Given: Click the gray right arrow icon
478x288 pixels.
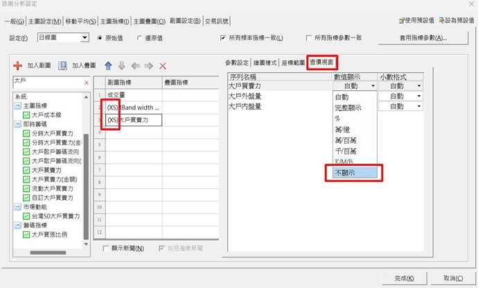Looking at the screenshot, I should pos(149,66).
